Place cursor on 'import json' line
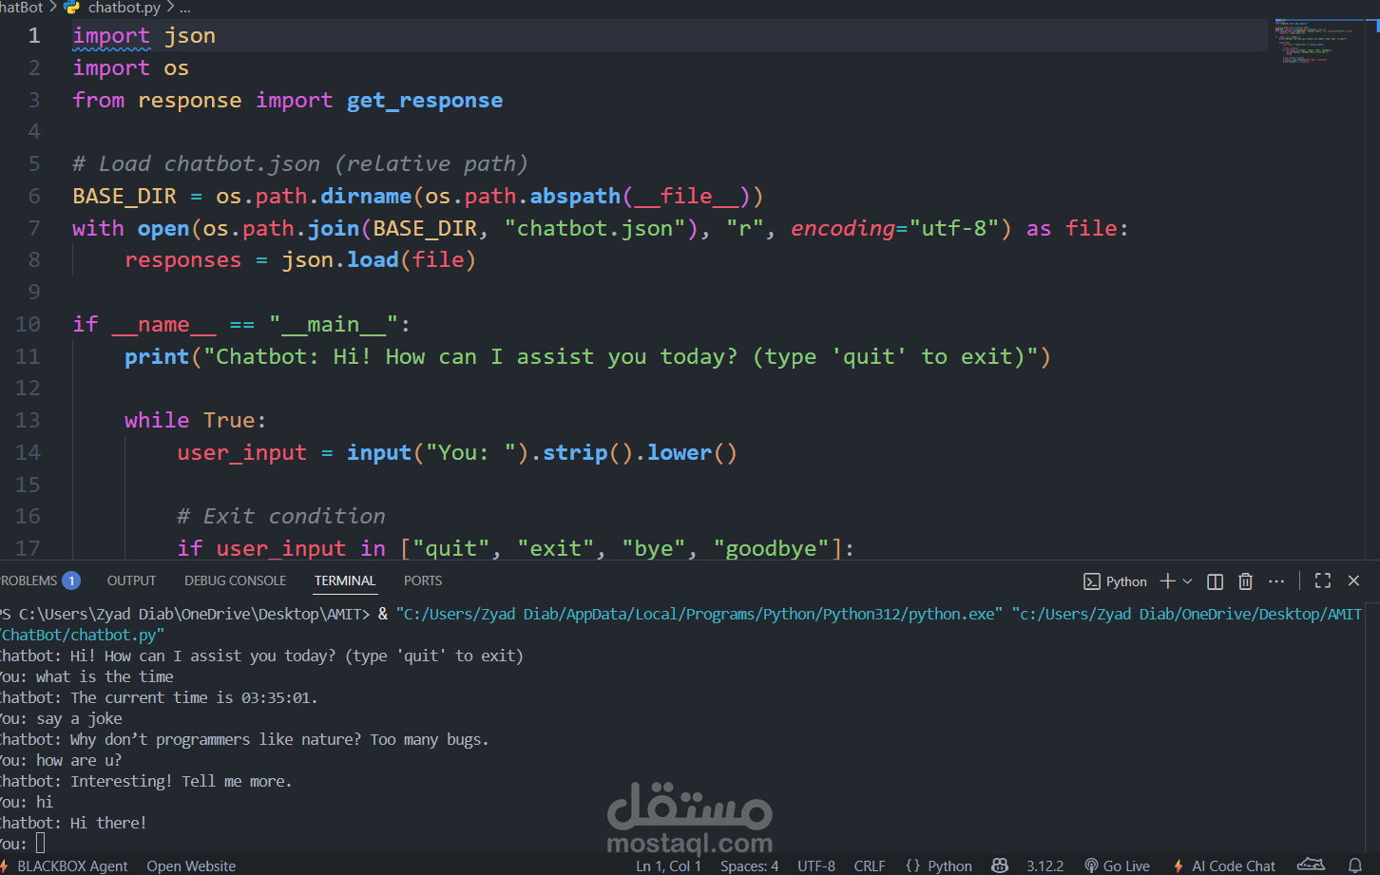 [144, 36]
